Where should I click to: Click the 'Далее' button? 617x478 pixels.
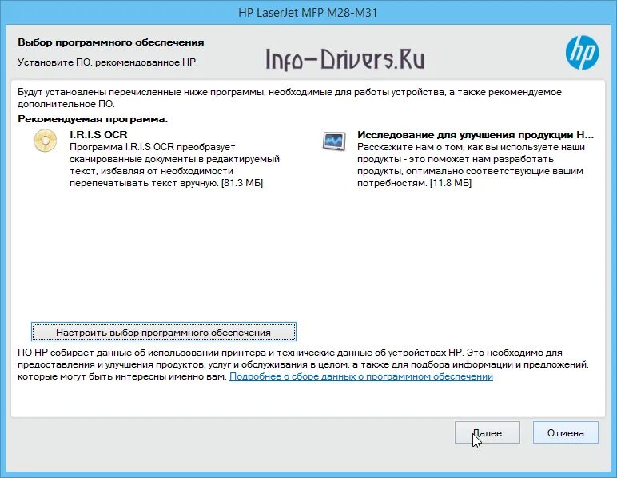(x=488, y=432)
